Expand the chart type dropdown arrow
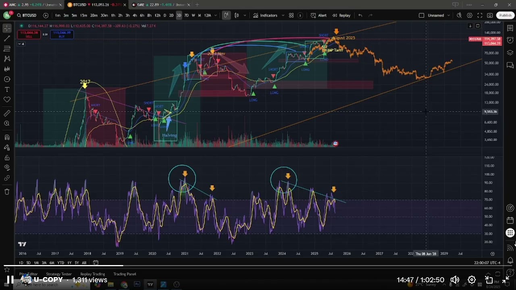The height and width of the screenshot is (290, 516). 244,15
